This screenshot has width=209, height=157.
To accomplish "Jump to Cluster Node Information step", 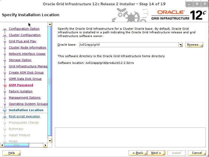I will tap(28, 47).
